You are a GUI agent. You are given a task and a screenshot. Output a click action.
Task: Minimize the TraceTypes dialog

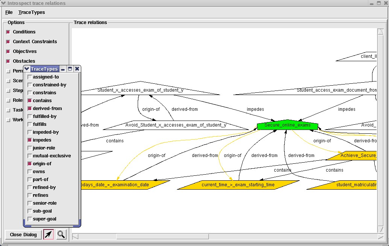(x=63, y=69)
